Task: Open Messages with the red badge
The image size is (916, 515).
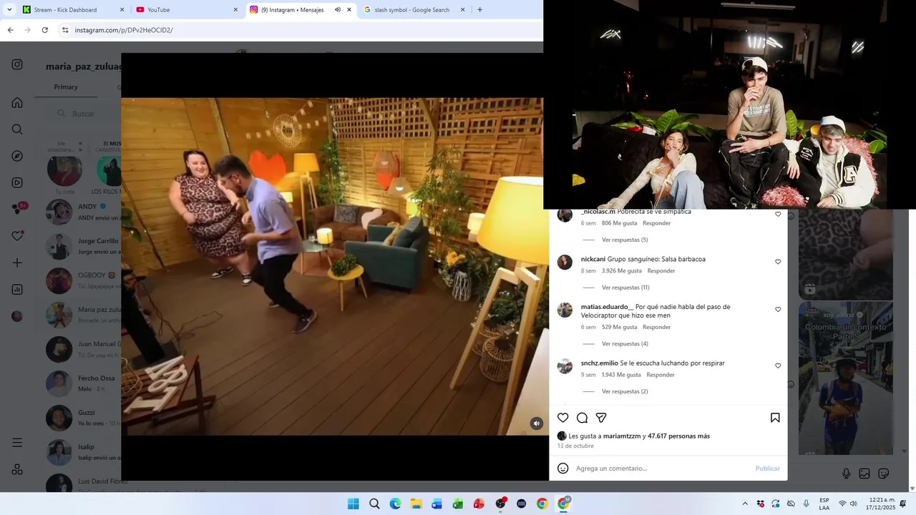Action: [19, 209]
